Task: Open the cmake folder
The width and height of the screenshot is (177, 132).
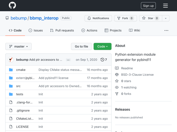Action: [21, 70]
